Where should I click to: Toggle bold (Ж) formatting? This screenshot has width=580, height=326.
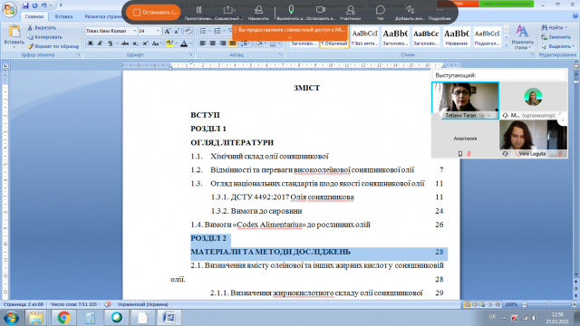(x=91, y=43)
